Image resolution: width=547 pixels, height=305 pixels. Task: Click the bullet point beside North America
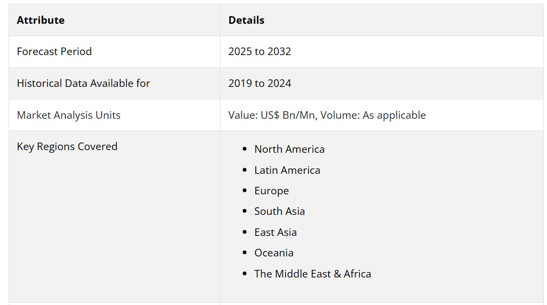245,150
